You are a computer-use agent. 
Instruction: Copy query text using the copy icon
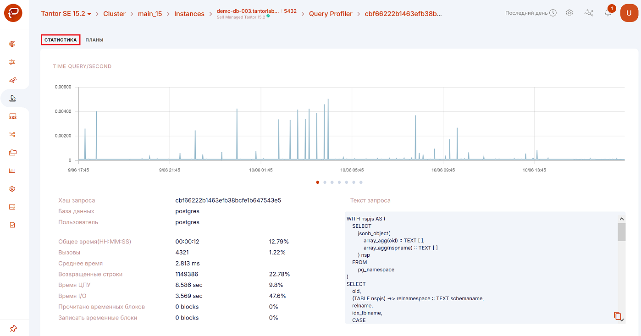pos(618,316)
